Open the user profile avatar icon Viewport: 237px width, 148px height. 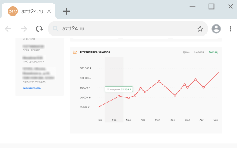click(x=216, y=29)
